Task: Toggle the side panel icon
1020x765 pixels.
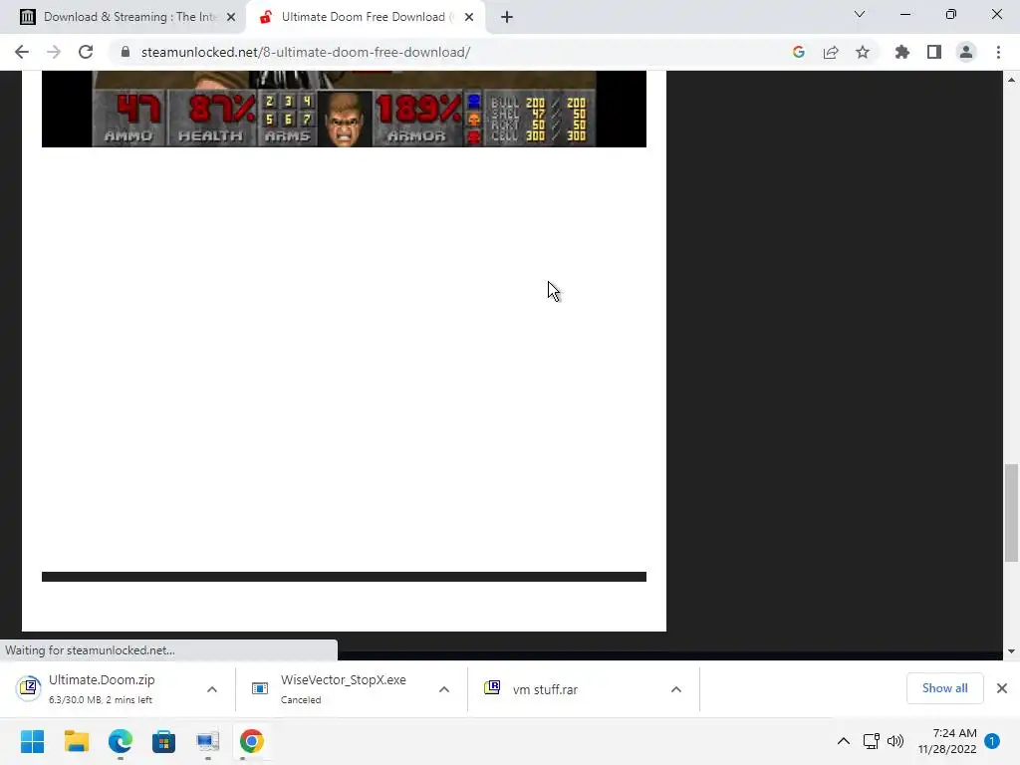Action: click(934, 52)
